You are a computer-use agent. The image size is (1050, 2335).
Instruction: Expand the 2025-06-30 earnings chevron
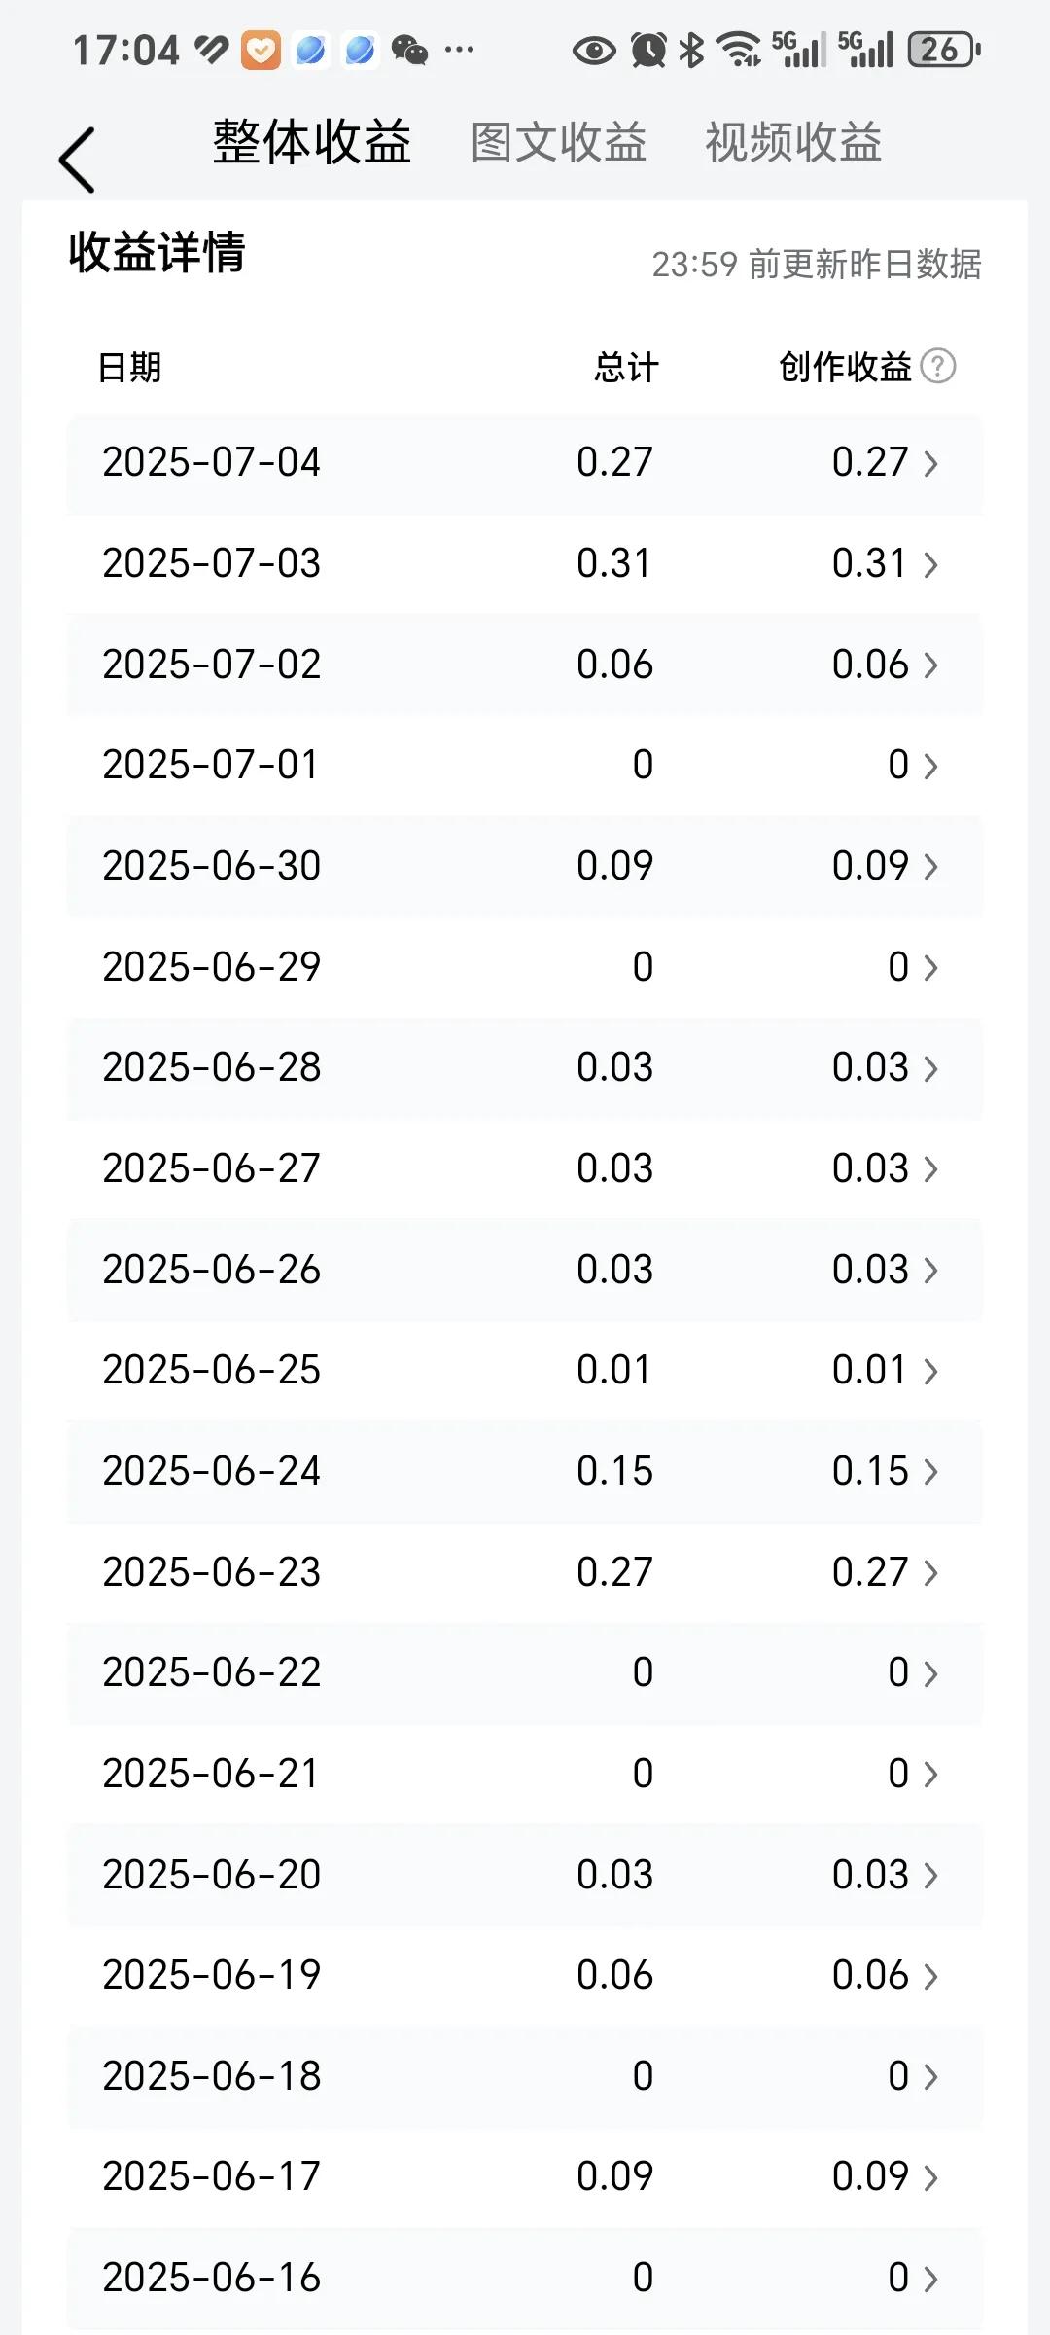point(930,867)
